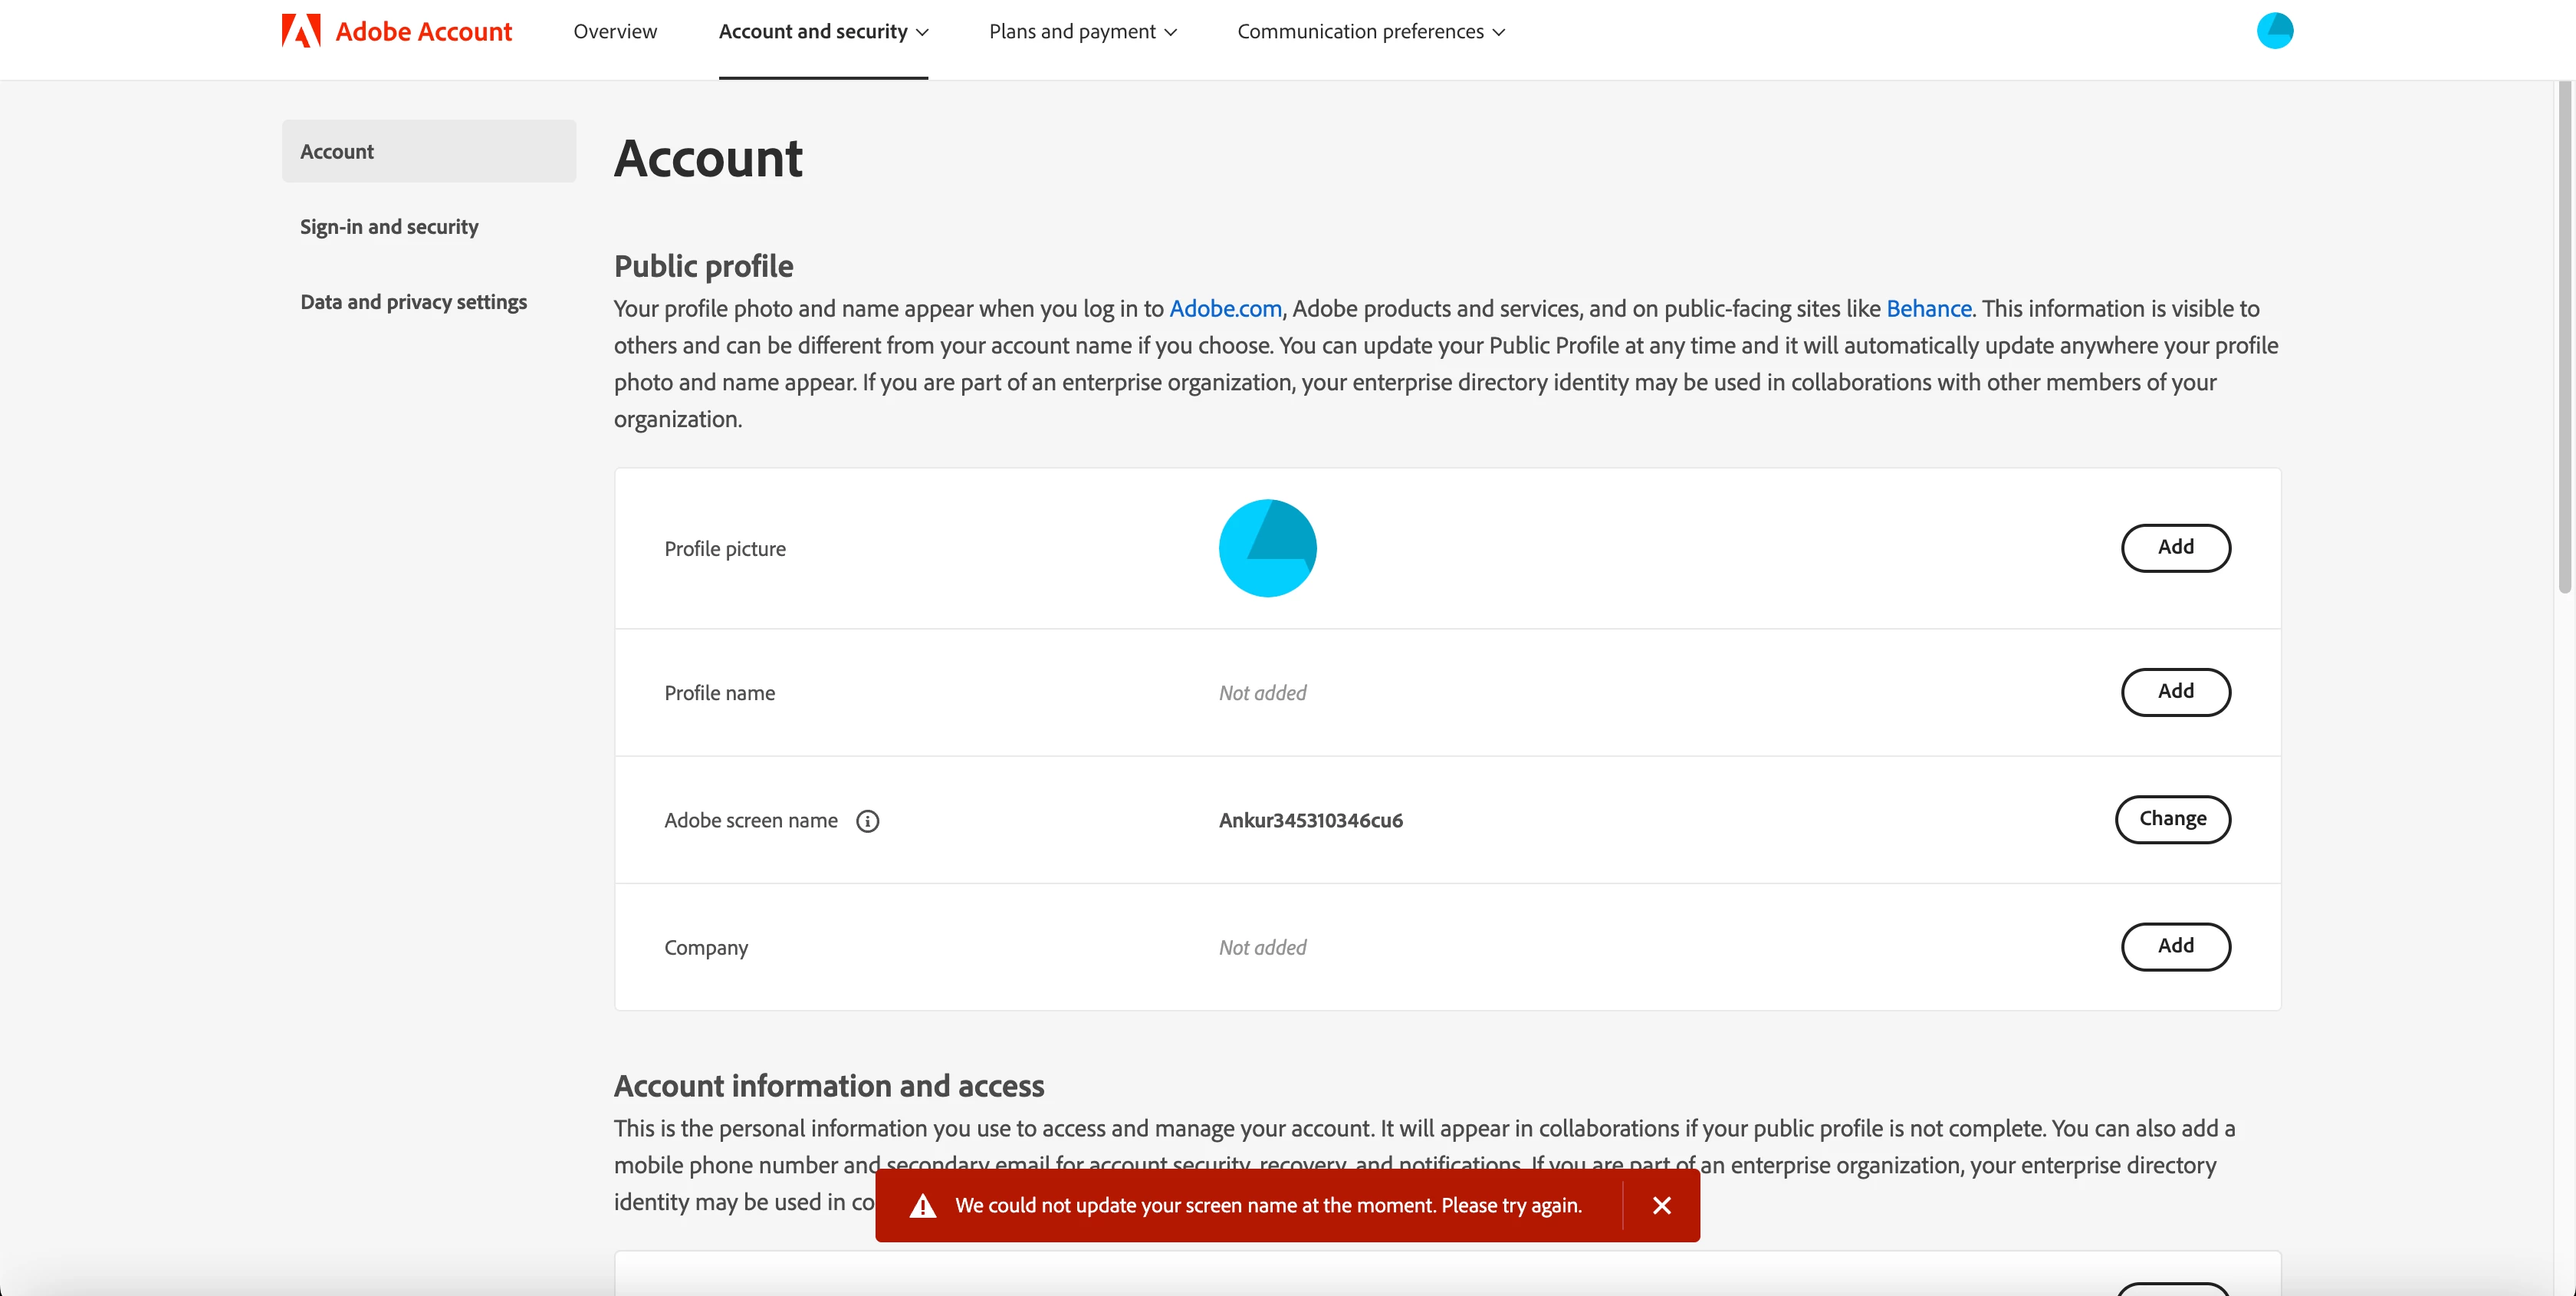Click the Adobe logo icon
This screenshot has height=1296, width=2576.
(301, 31)
